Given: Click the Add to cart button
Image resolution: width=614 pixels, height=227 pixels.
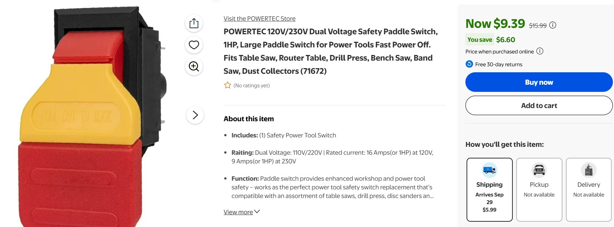Looking at the screenshot, I should point(539,105).
